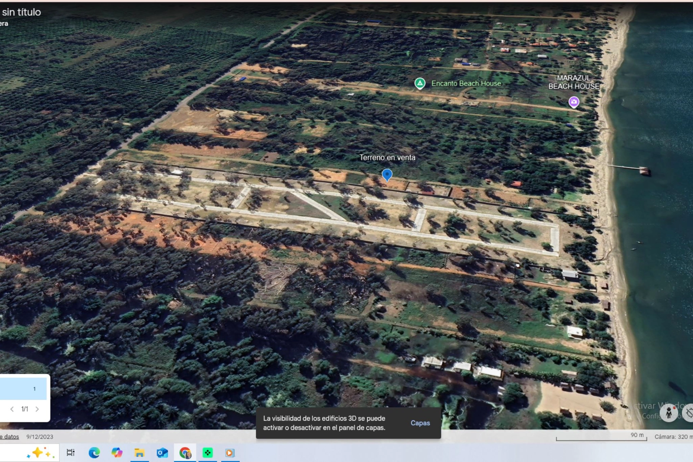Open Microsoft Edge from the taskbar
Viewport: 693px width, 462px height.
coord(94,453)
